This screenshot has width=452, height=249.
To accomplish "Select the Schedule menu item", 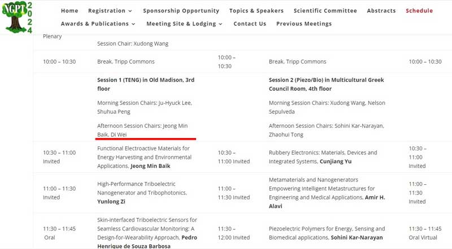I will [419, 11].
